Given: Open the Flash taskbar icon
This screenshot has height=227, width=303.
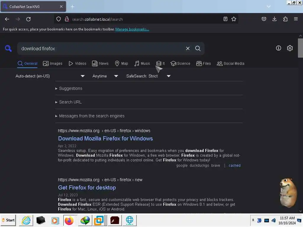Looking at the screenshot, I should [115, 220].
